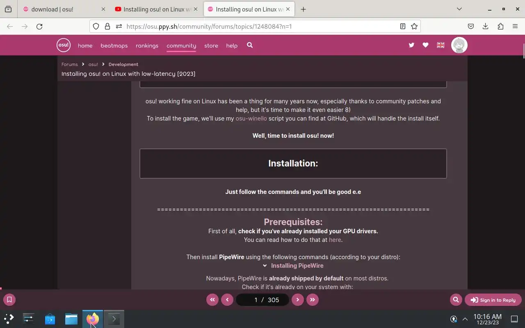Open the beatmaps nav menu
The height and width of the screenshot is (328, 525).
point(114,46)
